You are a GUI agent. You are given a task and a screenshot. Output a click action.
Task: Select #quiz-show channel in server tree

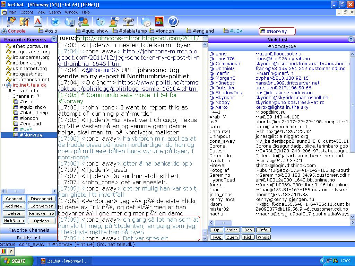tap(33, 107)
